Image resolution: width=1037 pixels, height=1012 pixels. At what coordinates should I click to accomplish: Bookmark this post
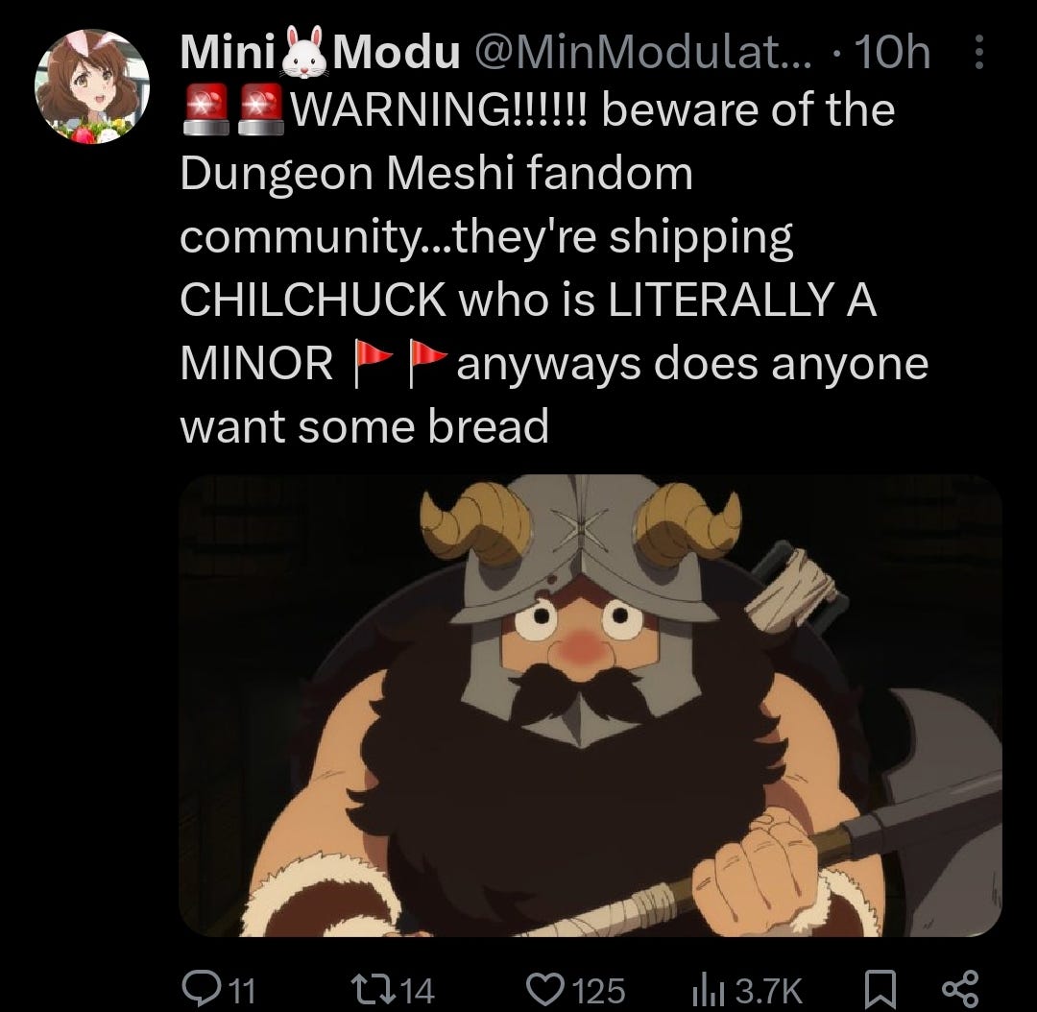coord(881,990)
